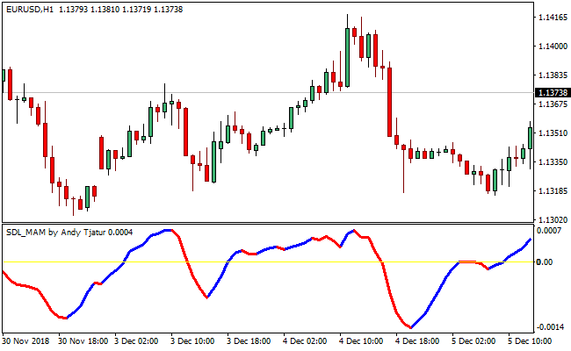The width and height of the screenshot is (571, 351).
Task: Click the 3 Dec 18:00 time label
Action: point(249,341)
